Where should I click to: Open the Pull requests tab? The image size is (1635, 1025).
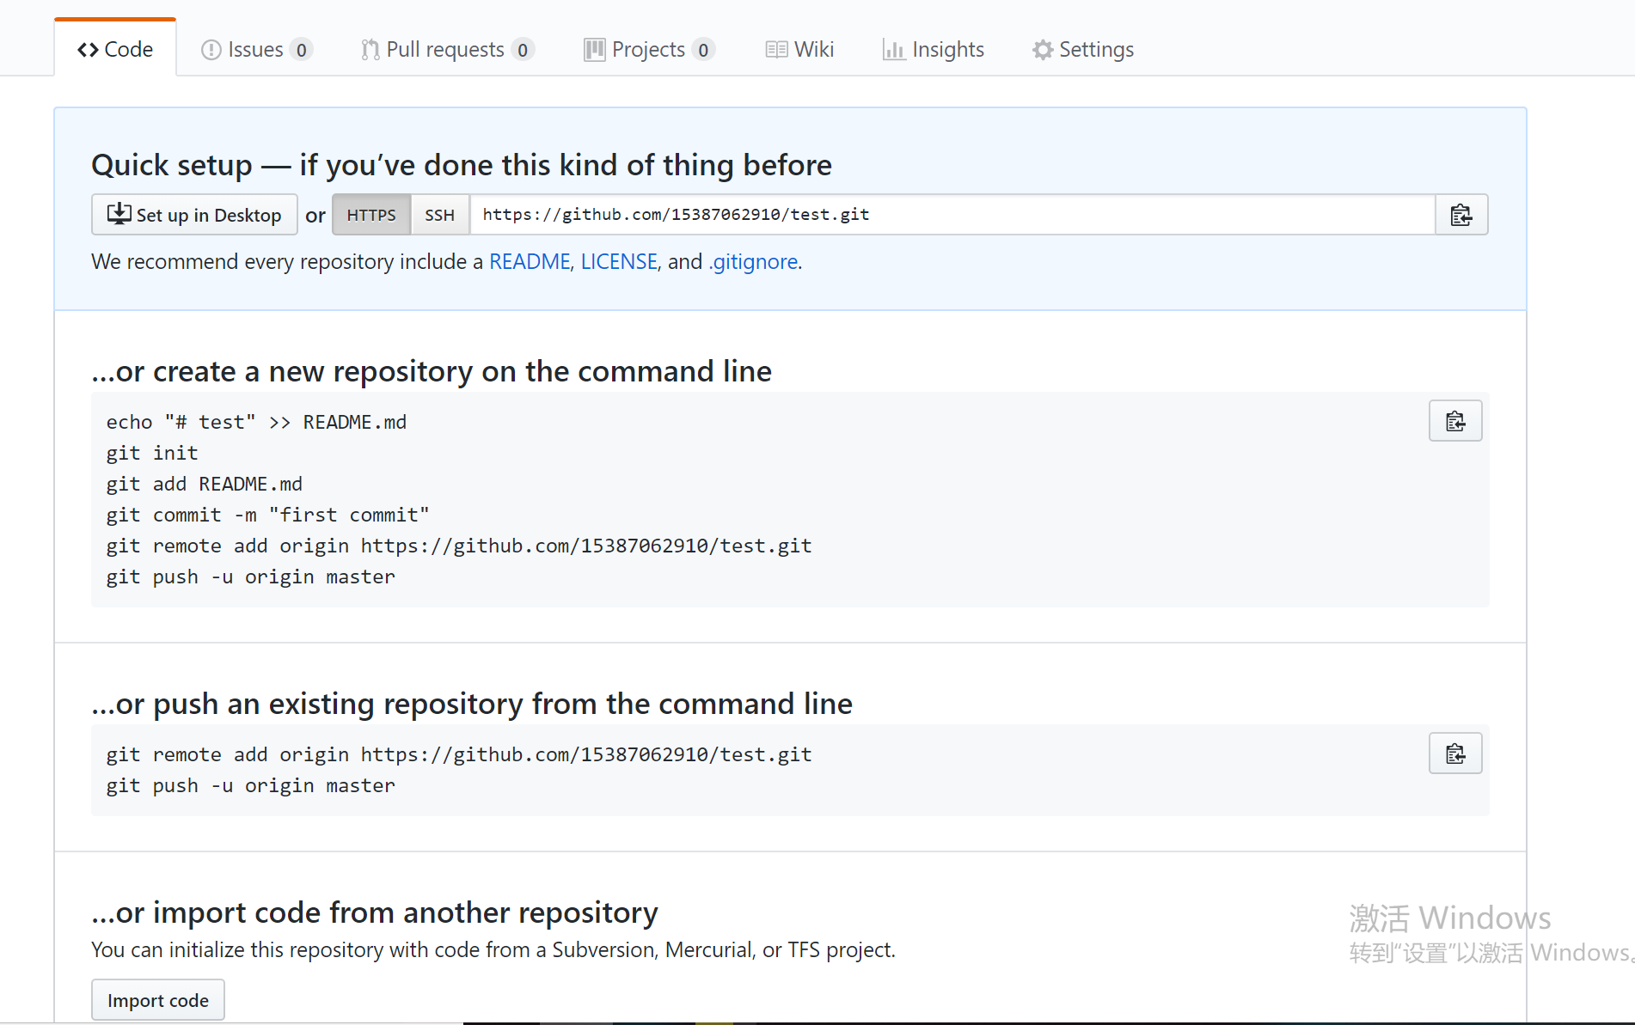[447, 49]
